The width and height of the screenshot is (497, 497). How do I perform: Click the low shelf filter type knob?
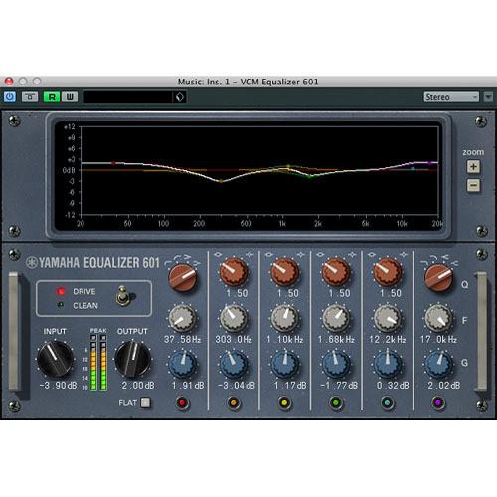183,278
